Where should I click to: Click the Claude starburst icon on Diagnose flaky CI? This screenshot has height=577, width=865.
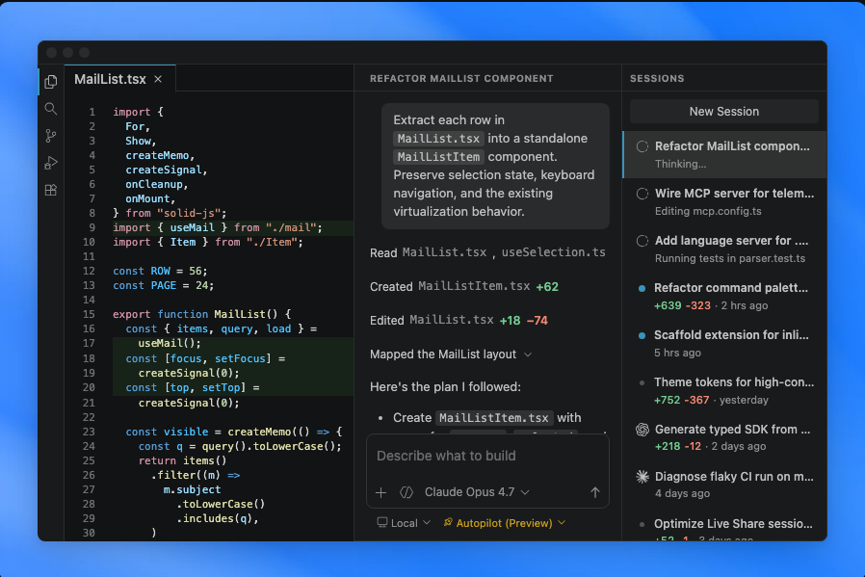click(642, 477)
